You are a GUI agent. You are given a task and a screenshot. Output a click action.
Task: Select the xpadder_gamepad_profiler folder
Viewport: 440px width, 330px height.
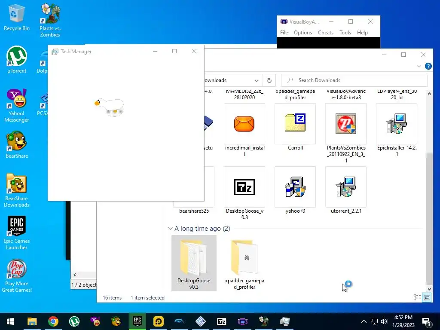point(244,263)
